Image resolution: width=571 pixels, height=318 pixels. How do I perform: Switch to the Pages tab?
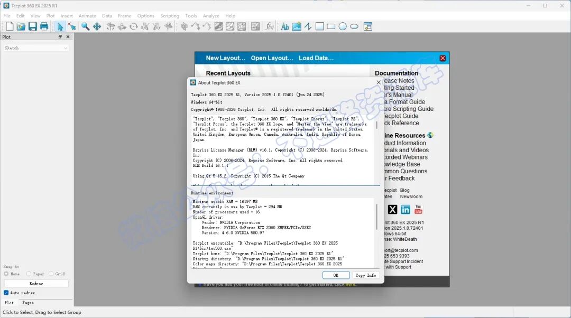27,303
